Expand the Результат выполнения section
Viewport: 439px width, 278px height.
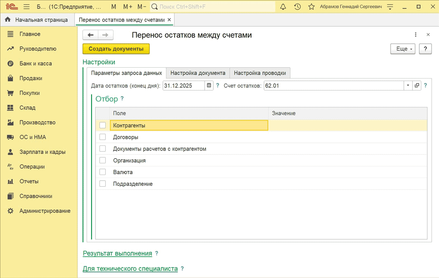117,254
